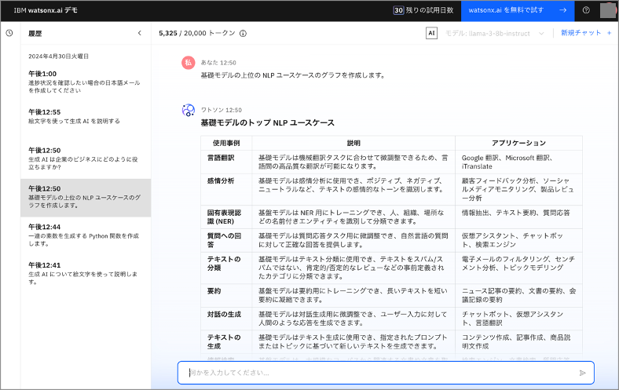Click the 2024年4月30日火曜日 date label
The height and width of the screenshot is (390, 619).
tap(58, 56)
